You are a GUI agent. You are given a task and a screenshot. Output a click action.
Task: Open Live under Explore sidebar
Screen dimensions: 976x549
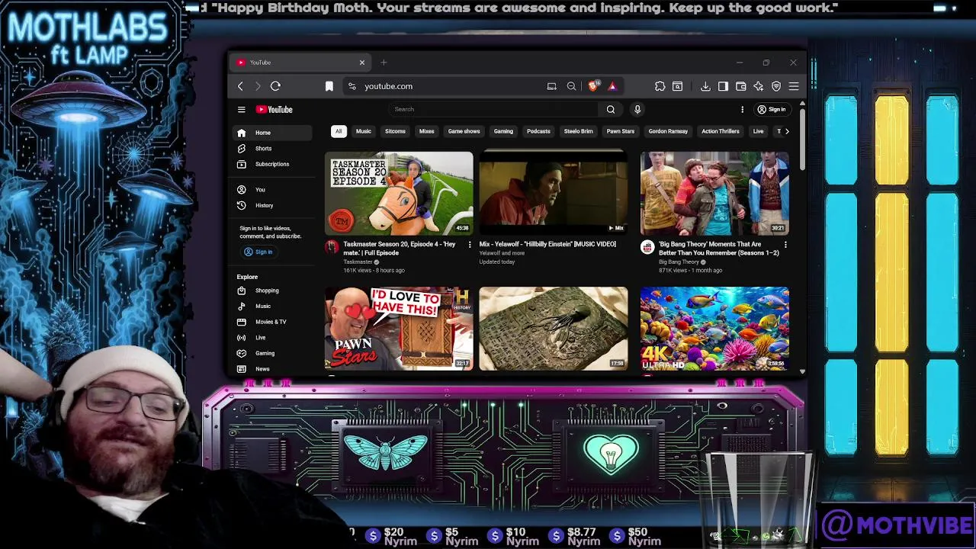272,338
